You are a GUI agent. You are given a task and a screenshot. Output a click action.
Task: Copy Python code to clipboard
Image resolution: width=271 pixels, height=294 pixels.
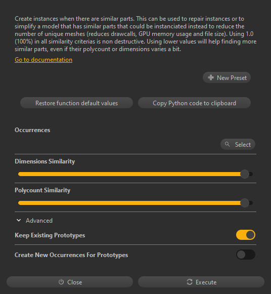pyautogui.click(x=194, y=103)
